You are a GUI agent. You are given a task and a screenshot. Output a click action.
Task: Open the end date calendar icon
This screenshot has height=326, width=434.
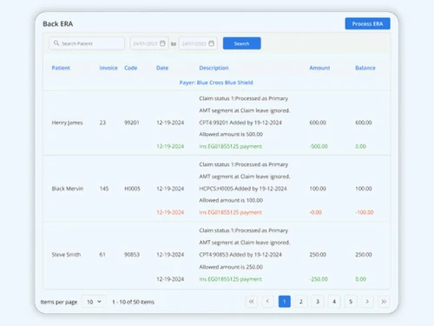(212, 43)
